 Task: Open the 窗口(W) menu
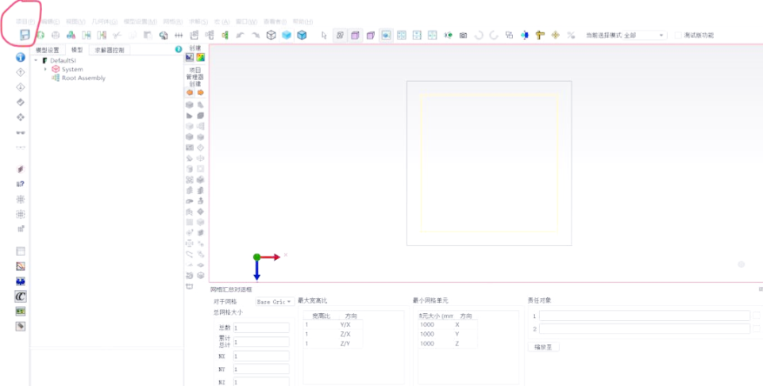pos(247,22)
